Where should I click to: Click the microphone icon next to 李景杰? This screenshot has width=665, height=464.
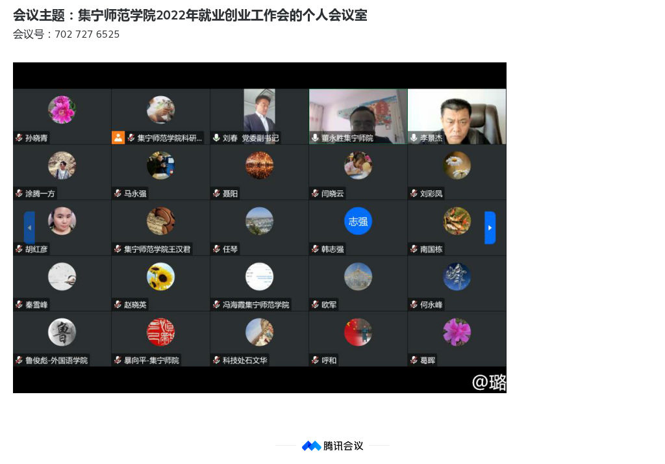(414, 138)
